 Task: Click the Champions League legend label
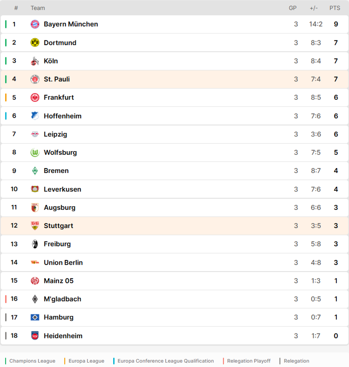32,361
